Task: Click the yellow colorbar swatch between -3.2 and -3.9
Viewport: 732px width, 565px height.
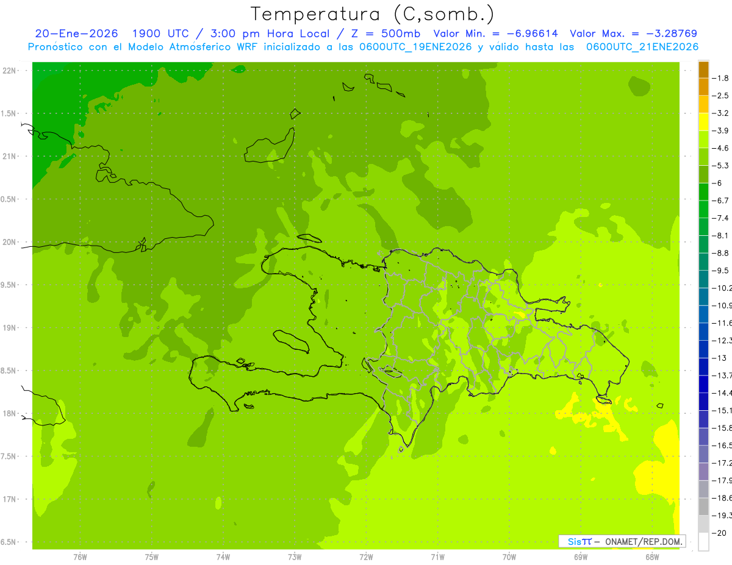Action: coord(703,122)
